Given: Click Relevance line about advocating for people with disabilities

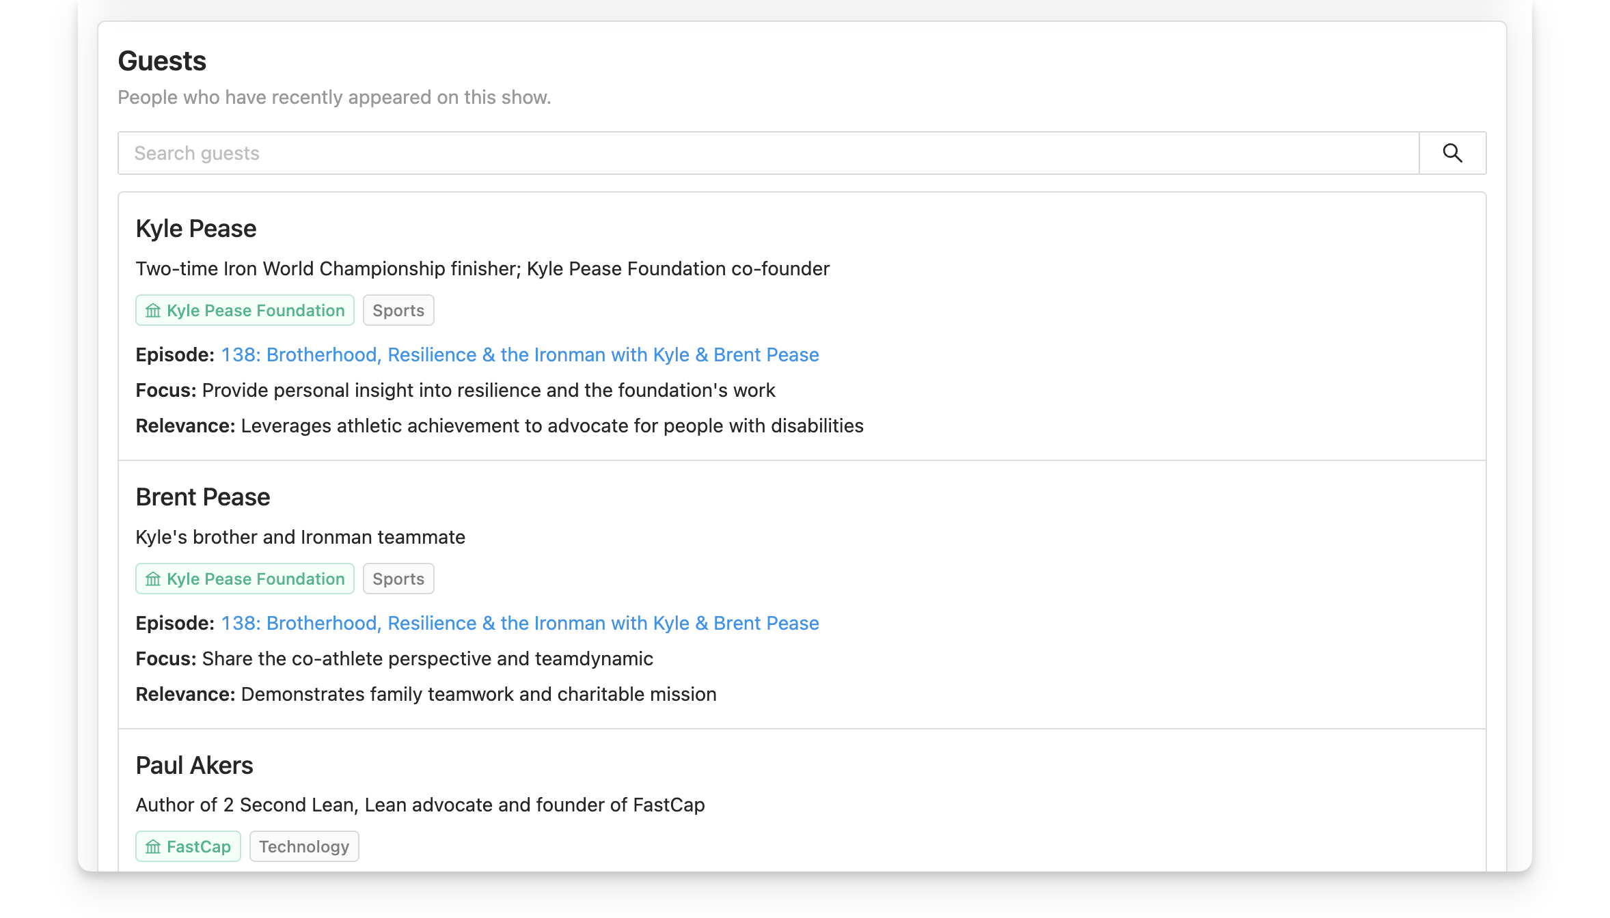Looking at the screenshot, I should (x=500, y=426).
